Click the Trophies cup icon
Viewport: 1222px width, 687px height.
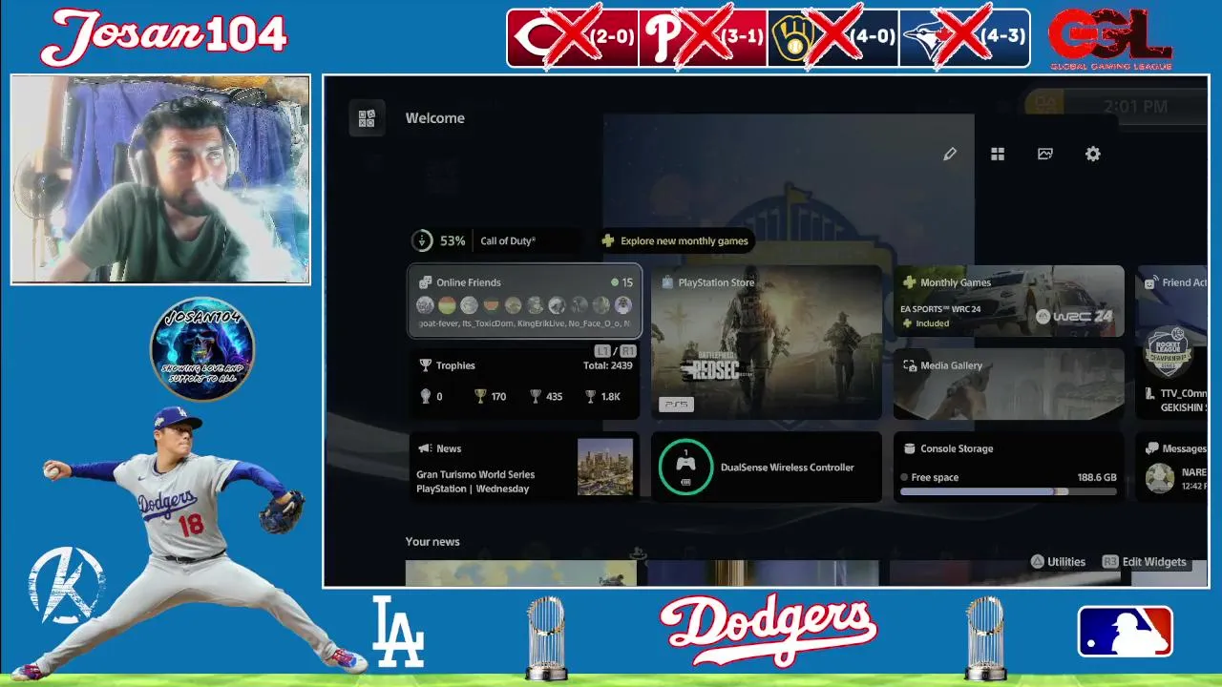click(x=425, y=365)
